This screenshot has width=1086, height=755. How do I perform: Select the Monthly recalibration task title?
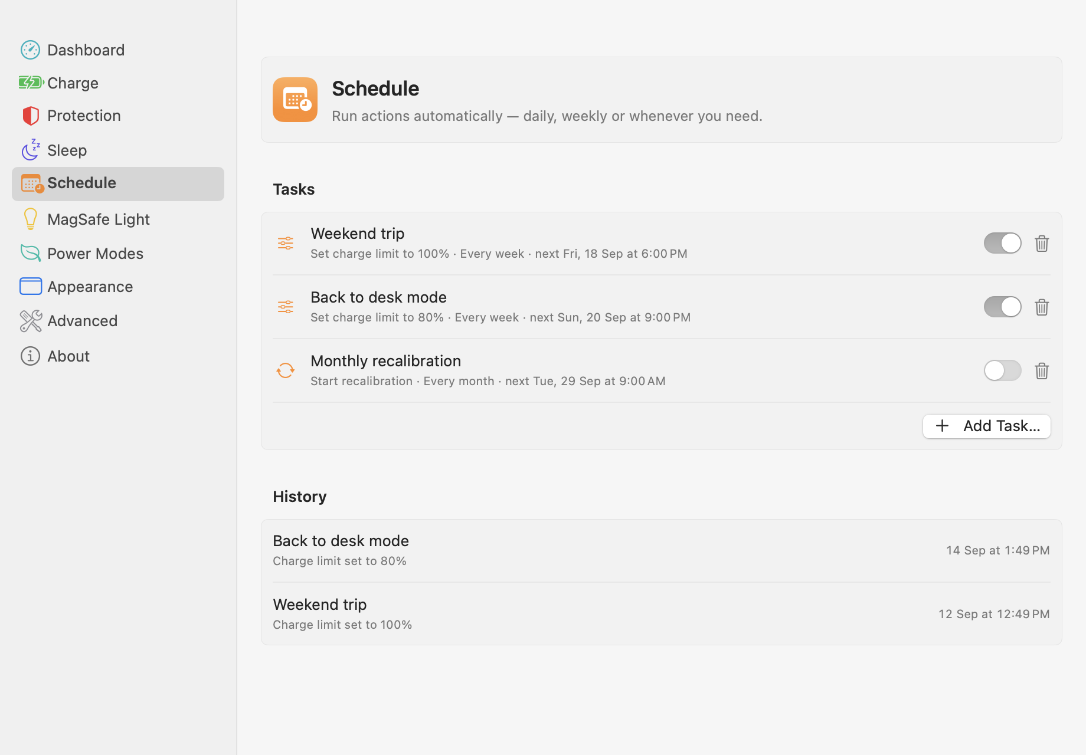click(386, 361)
